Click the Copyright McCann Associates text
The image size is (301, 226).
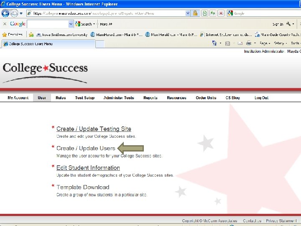pos(209,221)
